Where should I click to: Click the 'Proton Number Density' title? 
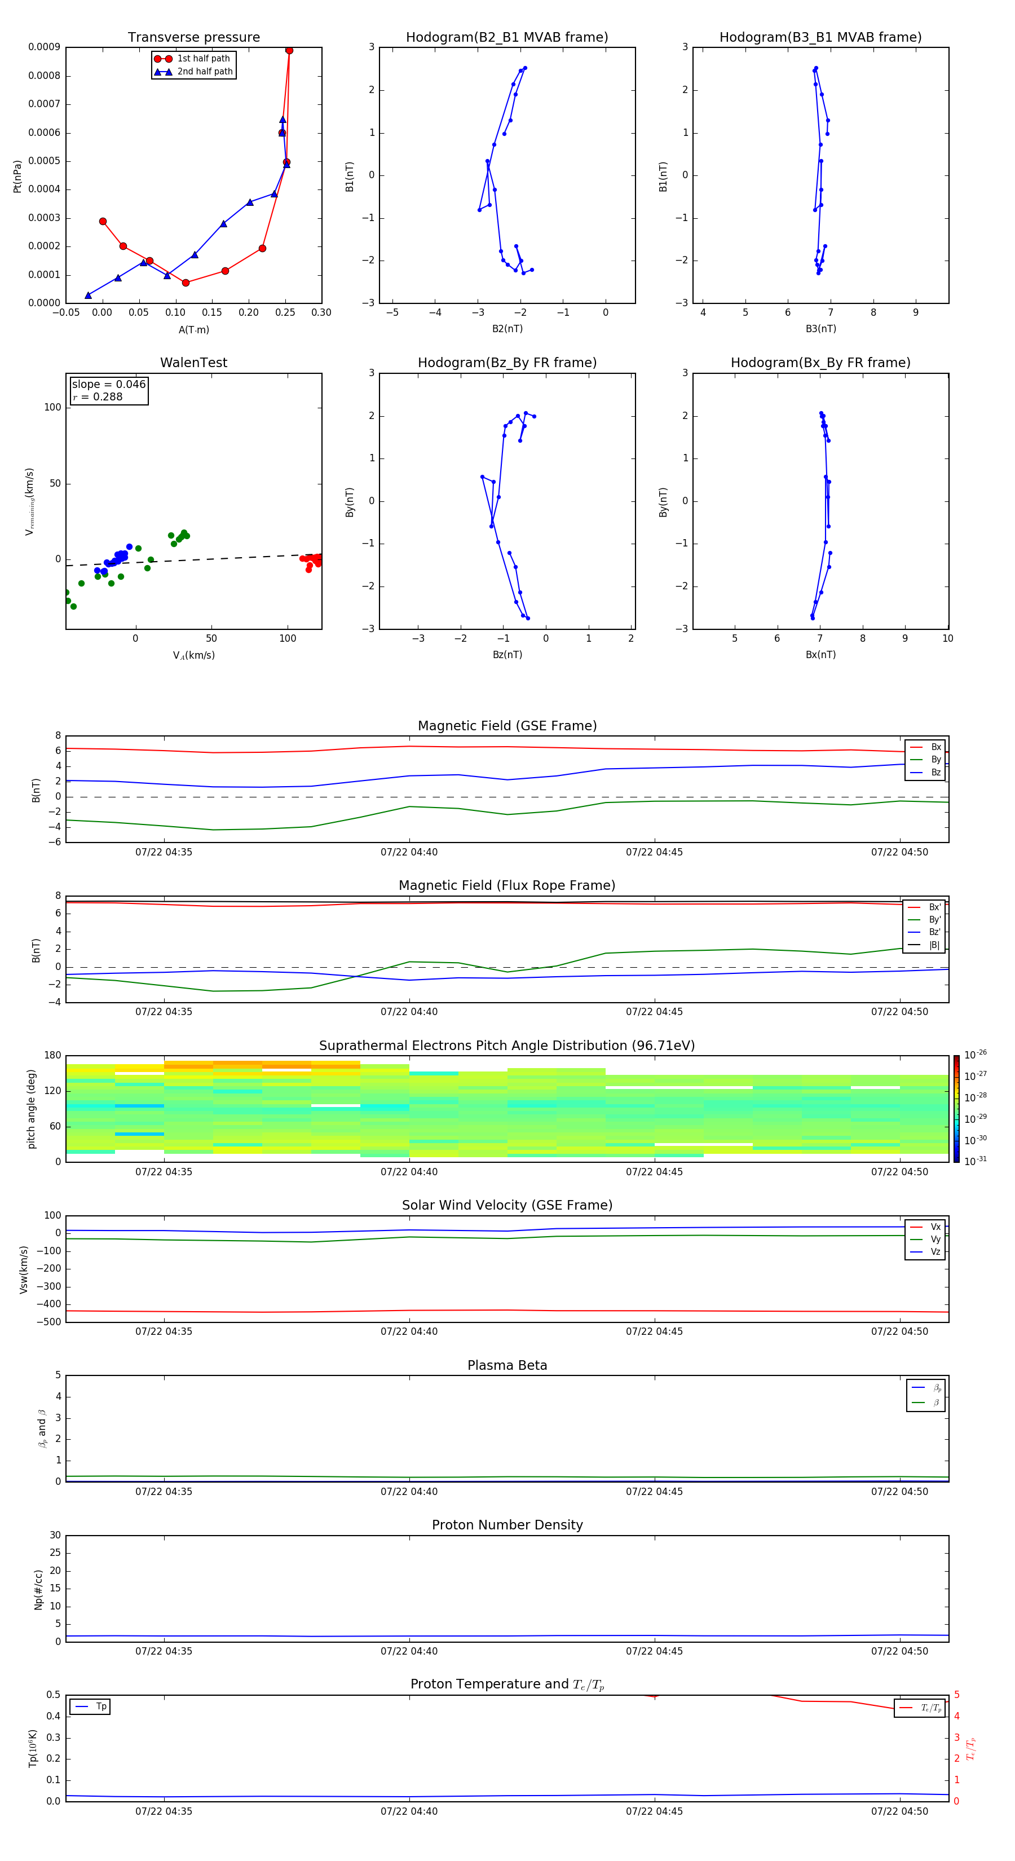pos(506,1525)
